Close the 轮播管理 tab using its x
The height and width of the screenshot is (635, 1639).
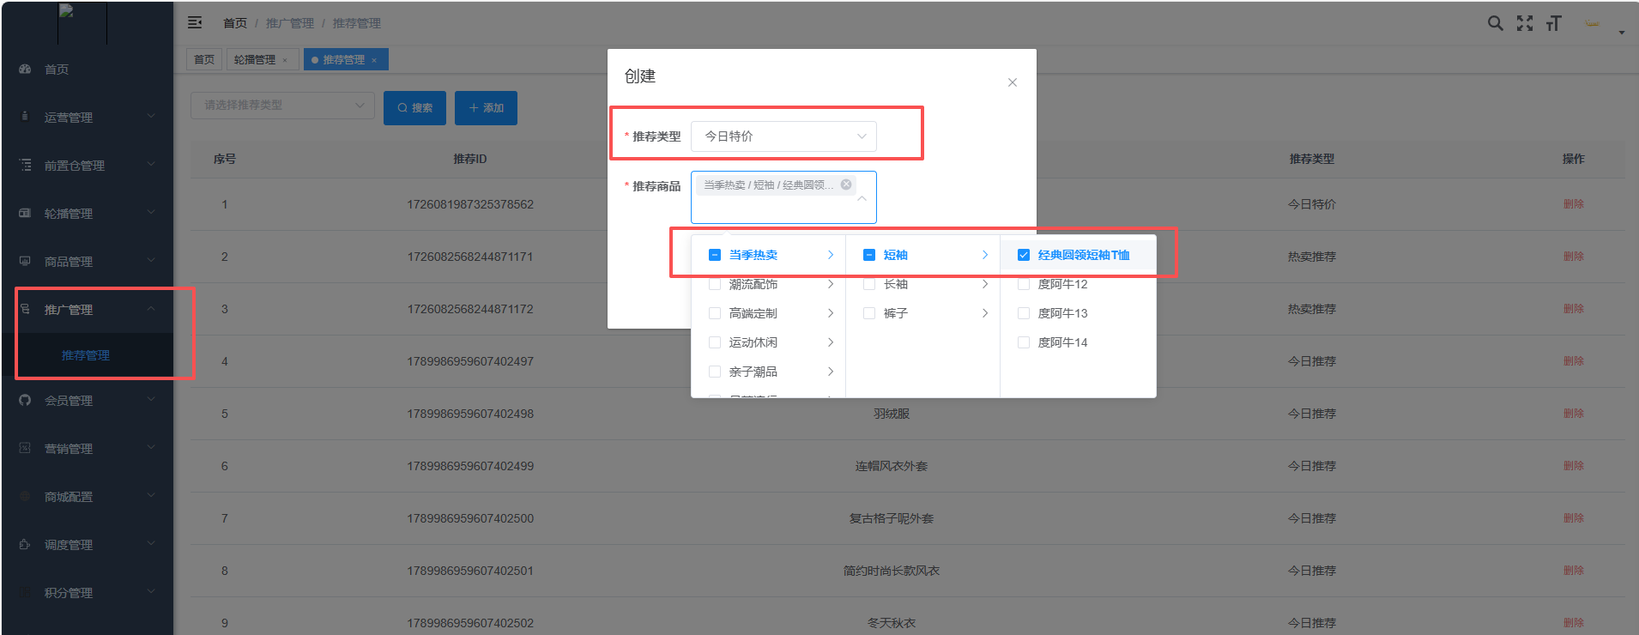coord(285,60)
